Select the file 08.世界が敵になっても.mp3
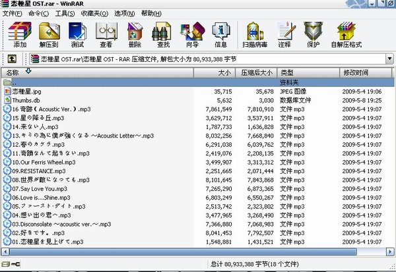The width and height of the screenshot is (396, 272). (51, 180)
